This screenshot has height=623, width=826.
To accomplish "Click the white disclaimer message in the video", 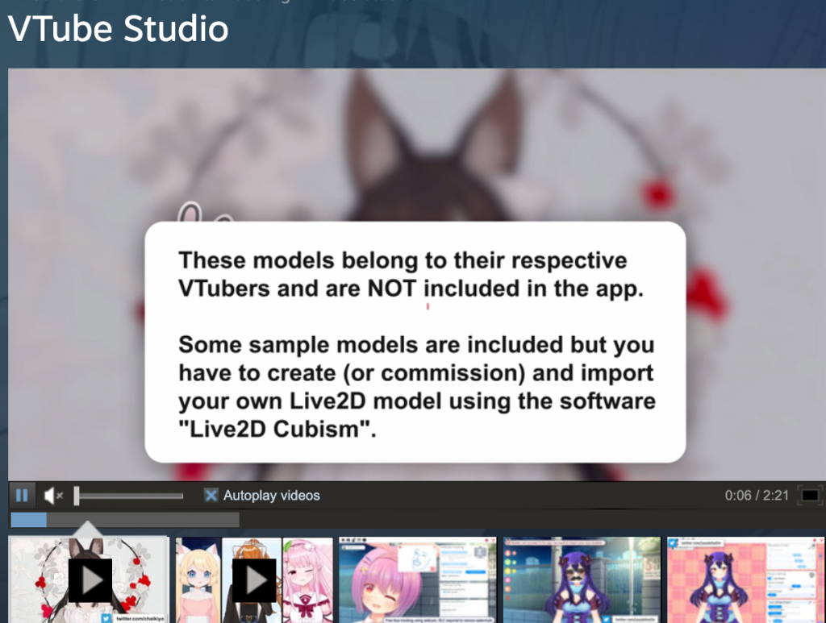I will [x=415, y=342].
